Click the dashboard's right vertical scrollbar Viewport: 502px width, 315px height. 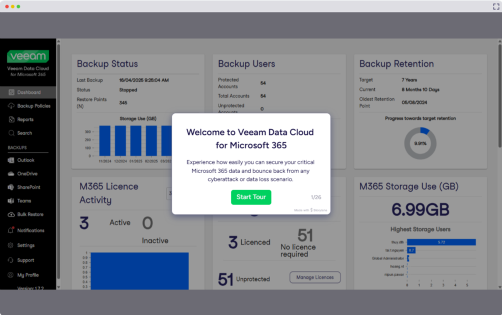[500, 96]
